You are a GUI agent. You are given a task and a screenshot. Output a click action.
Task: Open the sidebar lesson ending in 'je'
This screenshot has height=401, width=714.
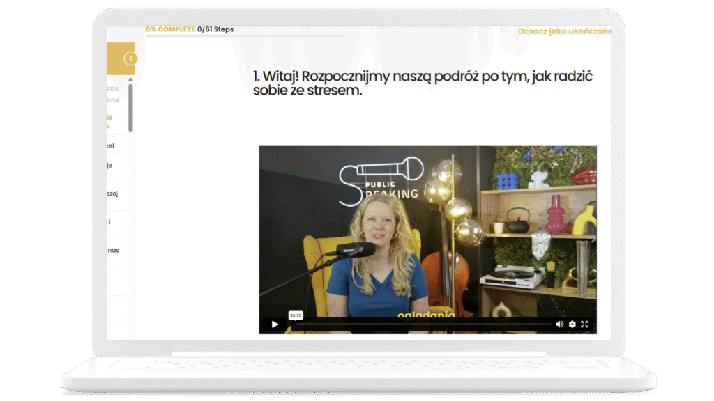tap(110, 166)
